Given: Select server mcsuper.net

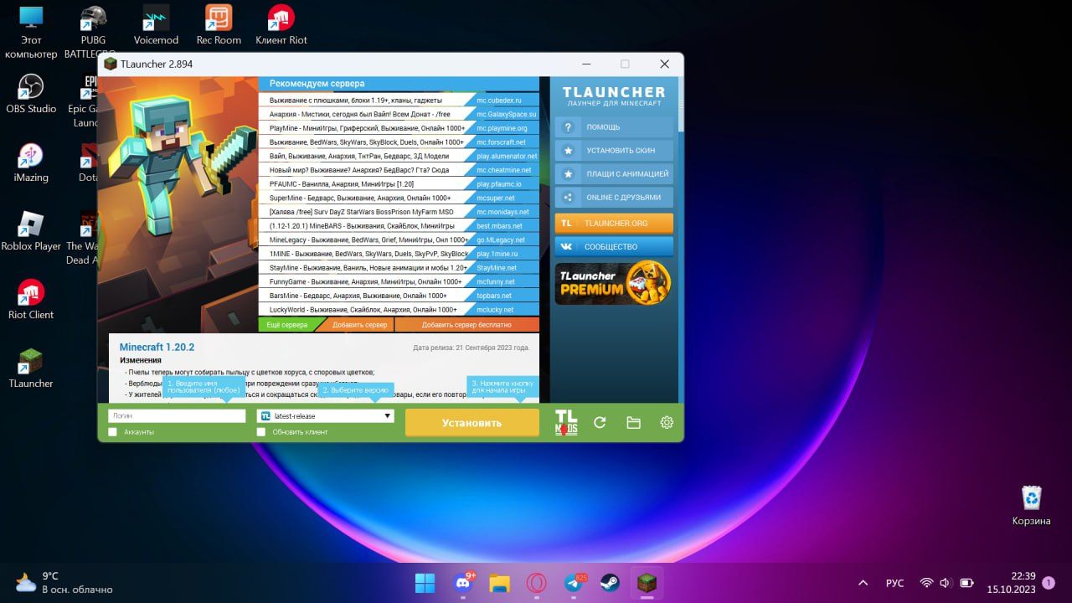Looking at the screenshot, I should coord(399,198).
